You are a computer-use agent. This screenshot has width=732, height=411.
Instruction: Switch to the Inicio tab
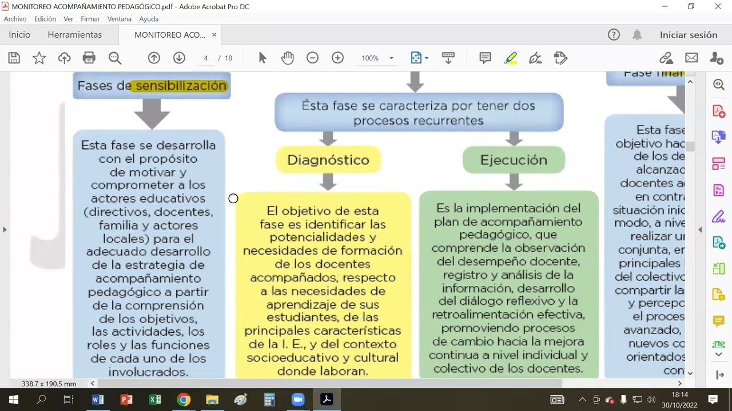pyautogui.click(x=19, y=35)
